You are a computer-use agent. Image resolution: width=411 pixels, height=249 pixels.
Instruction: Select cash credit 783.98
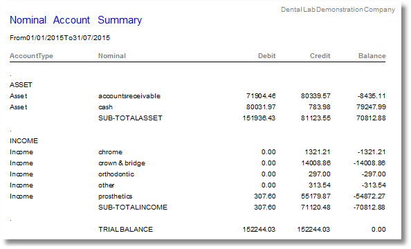click(x=319, y=107)
